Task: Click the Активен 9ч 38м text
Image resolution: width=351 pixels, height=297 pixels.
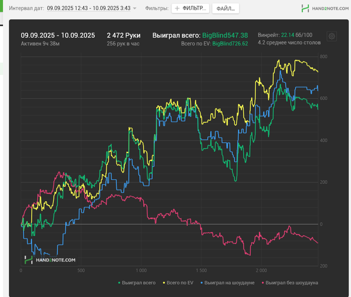Action: (x=40, y=44)
